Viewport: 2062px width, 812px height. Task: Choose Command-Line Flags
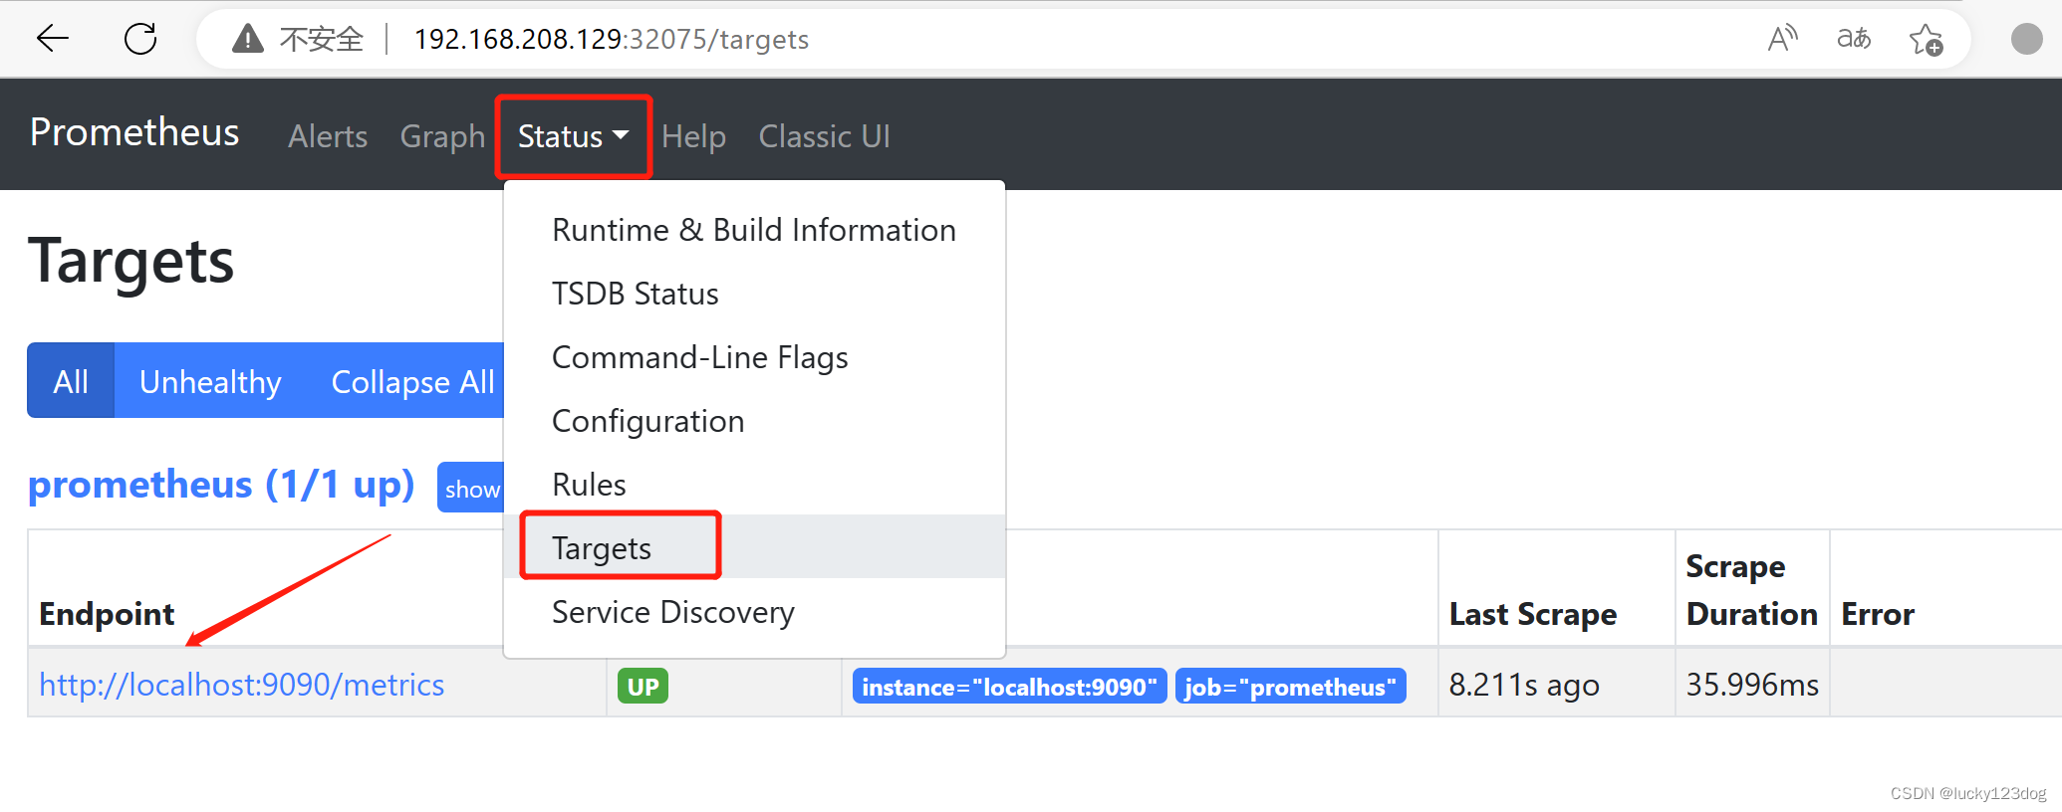(x=754, y=357)
